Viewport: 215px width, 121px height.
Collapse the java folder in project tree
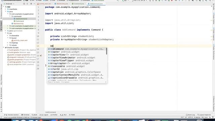pyautogui.click(x=6, y=11)
